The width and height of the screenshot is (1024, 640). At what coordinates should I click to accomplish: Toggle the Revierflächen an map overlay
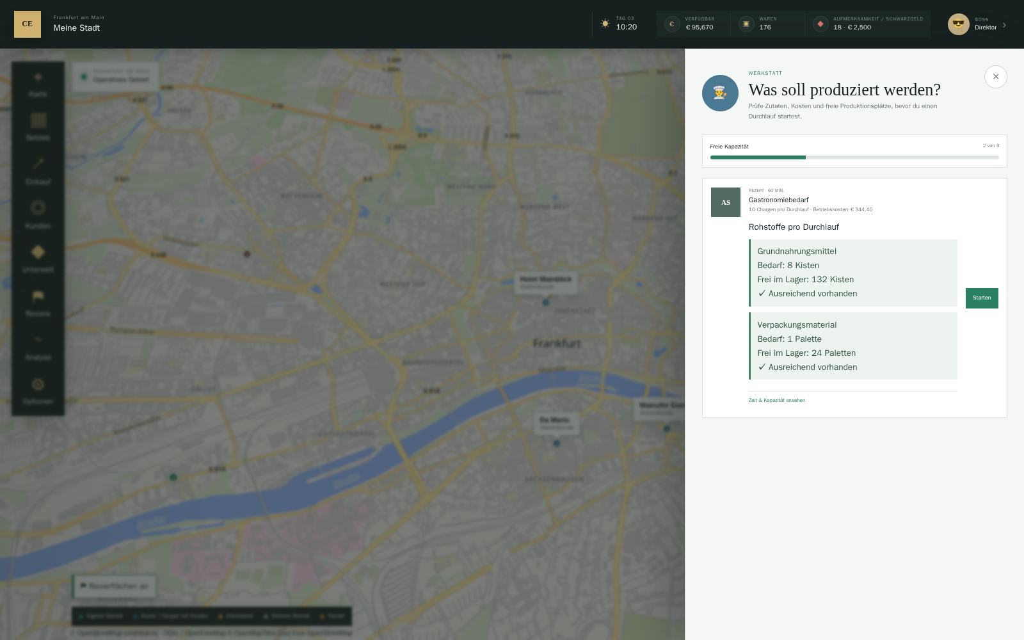click(114, 586)
